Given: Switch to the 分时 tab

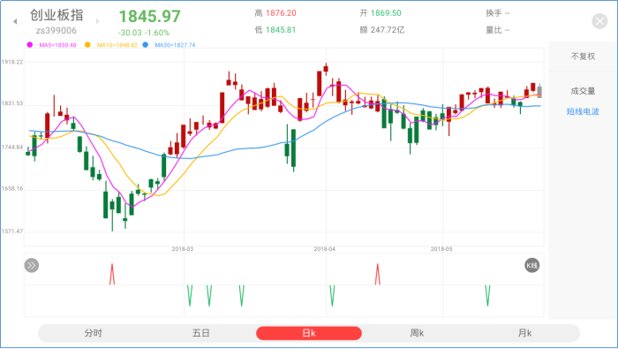Looking at the screenshot, I should tap(94, 333).
